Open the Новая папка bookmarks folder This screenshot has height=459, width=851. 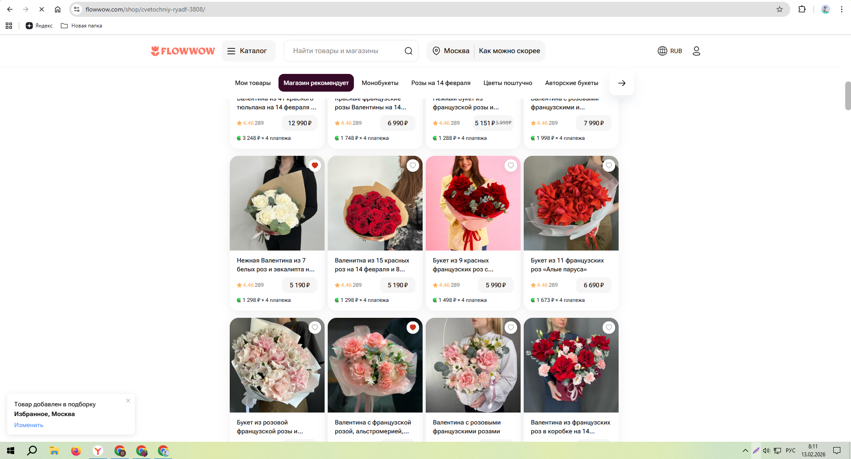coord(82,26)
